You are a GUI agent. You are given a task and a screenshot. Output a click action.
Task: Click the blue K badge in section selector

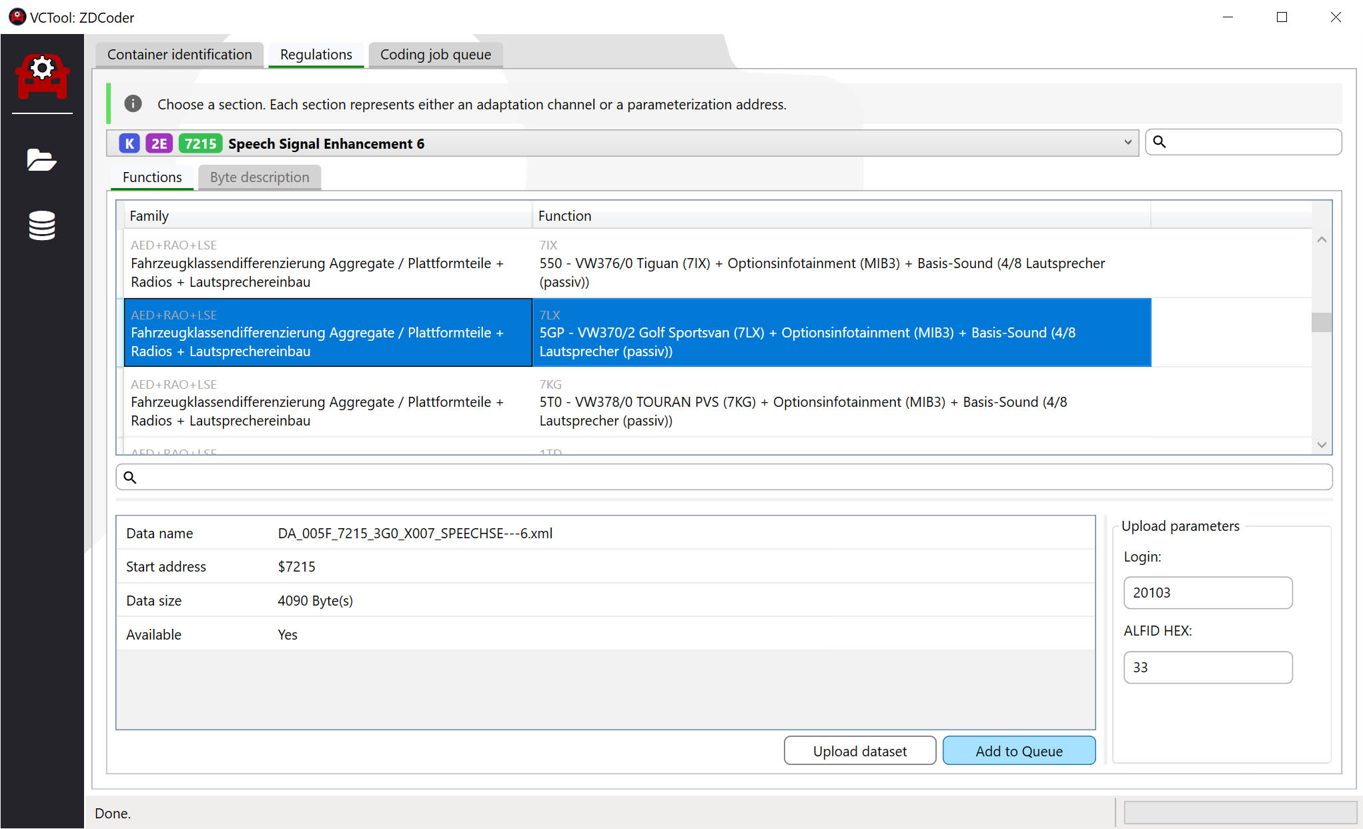coord(129,143)
